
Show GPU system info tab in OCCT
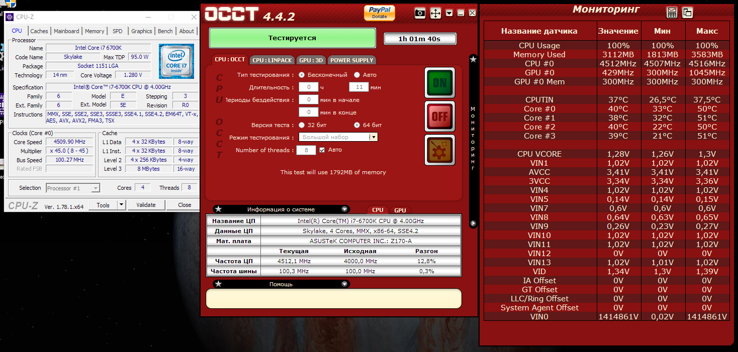(x=400, y=210)
